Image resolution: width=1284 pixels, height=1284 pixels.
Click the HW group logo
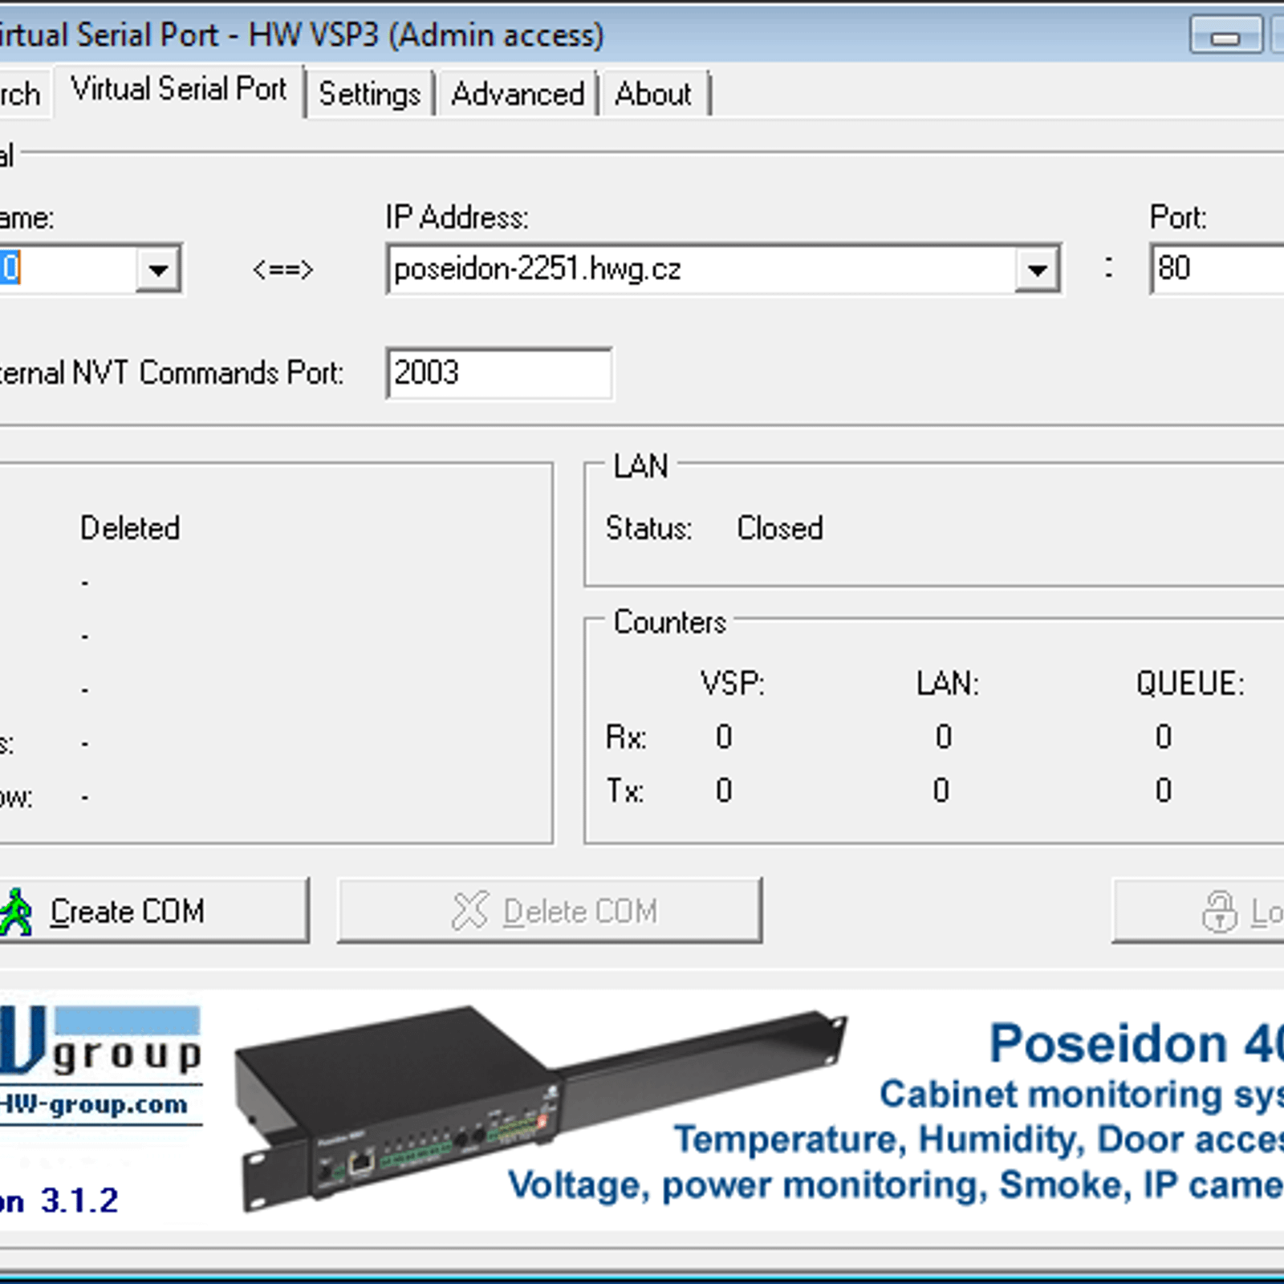click(x=100, y=1042)
